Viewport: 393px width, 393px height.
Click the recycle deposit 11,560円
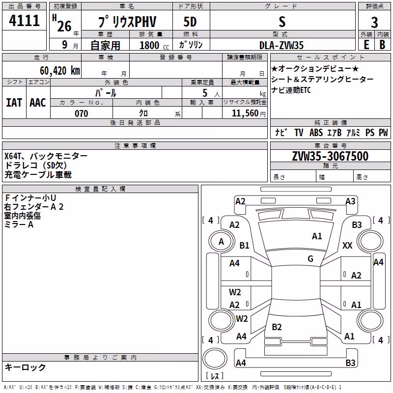pos(249,113)
